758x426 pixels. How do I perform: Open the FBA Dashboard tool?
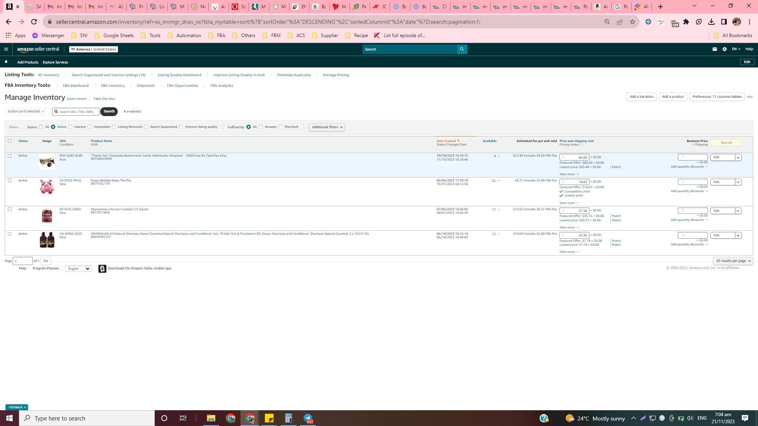pos(76,86)
